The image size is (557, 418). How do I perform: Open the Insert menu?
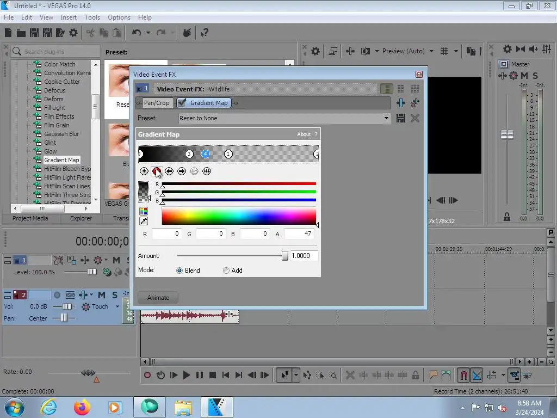click(x=69, y=17)
